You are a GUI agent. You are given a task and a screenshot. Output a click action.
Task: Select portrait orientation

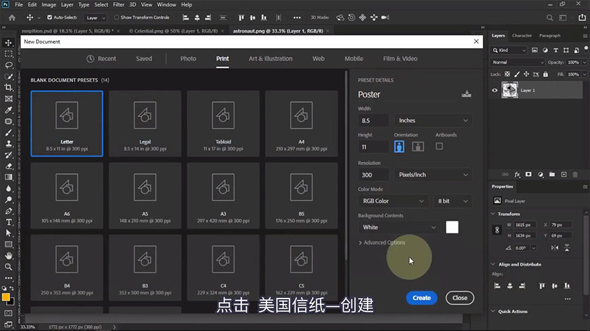(399, 146)
